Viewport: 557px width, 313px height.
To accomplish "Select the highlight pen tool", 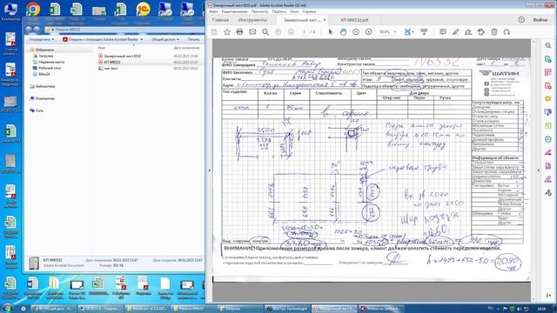I will pos(455,32).
